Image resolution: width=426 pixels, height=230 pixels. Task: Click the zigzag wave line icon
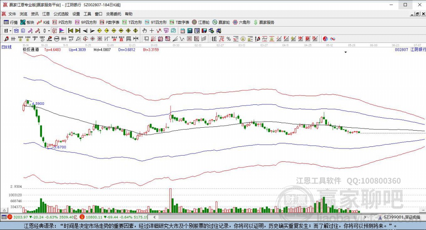pyautogui.click(x=182, y=39)
